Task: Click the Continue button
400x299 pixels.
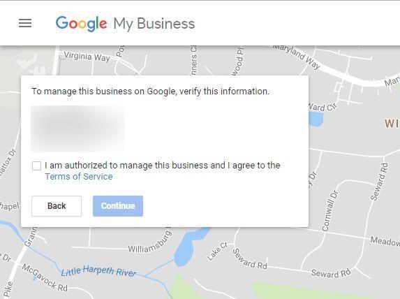Action: [x=118, y=206]
